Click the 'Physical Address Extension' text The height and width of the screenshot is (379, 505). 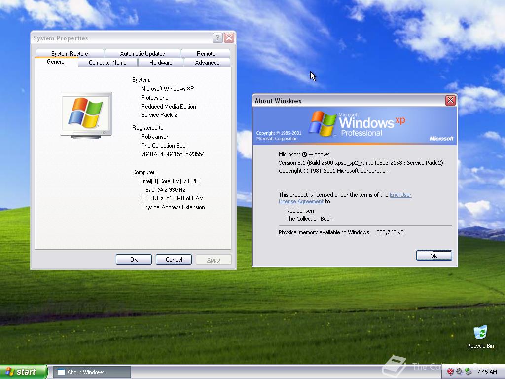click(x=173, y=207)
